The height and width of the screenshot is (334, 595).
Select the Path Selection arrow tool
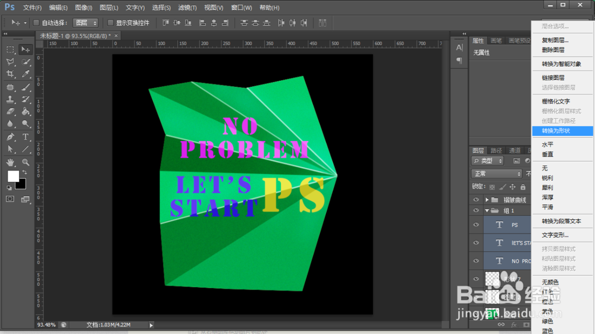tap(10, 149)
